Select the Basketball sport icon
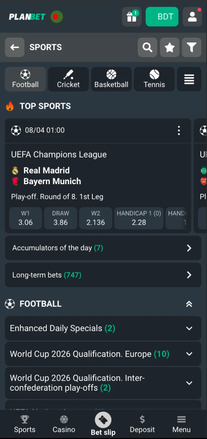 [111, 79]
